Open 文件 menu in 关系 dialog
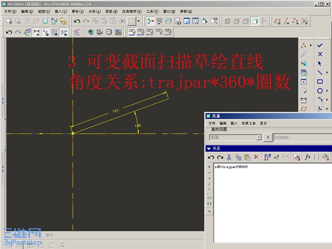 (212, 123)
